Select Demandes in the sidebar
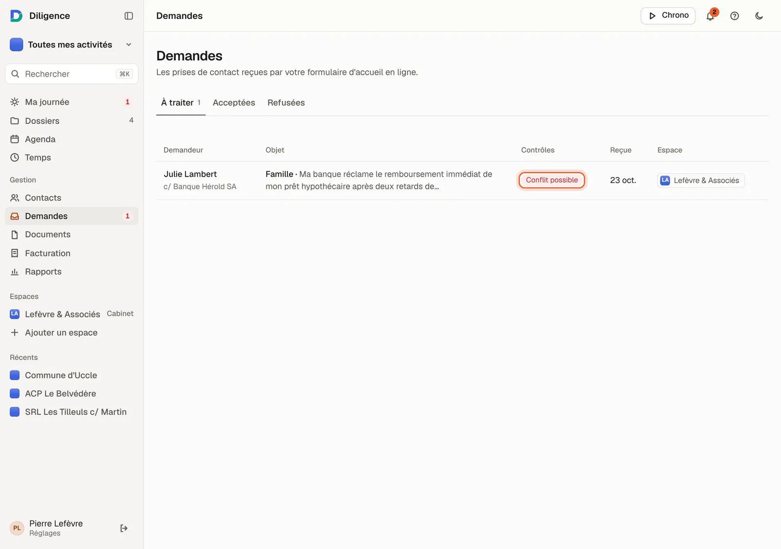The image size is (781, 549). 72,216
